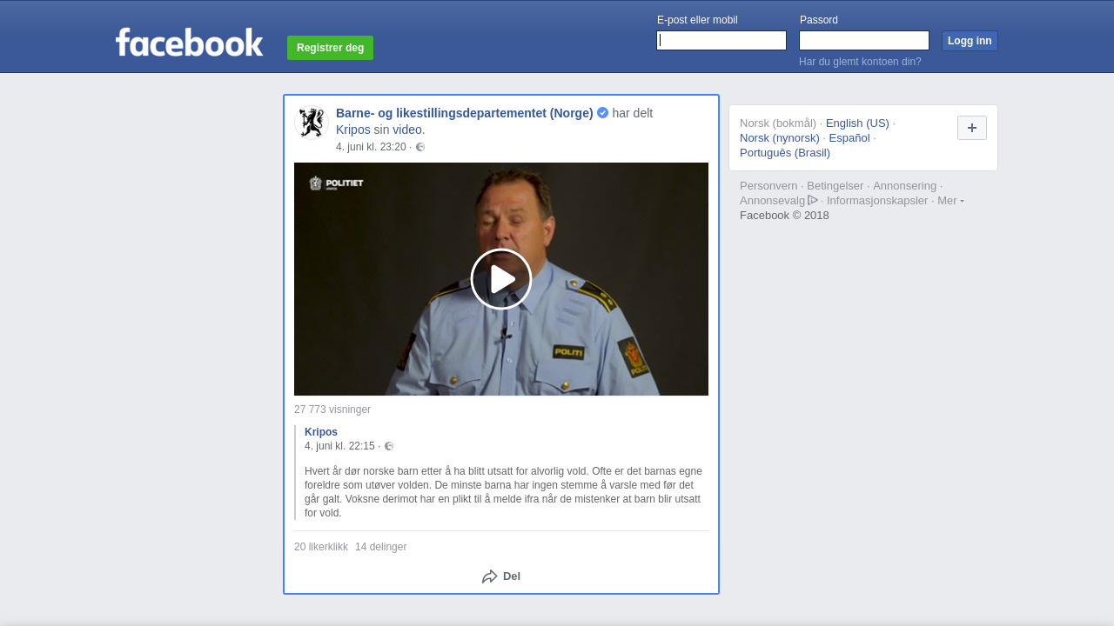The width and height of the screenshot is (1114, 626).
Task: Open the Personvern footer link
Action: pyautogui.click(x=768, y=186)
